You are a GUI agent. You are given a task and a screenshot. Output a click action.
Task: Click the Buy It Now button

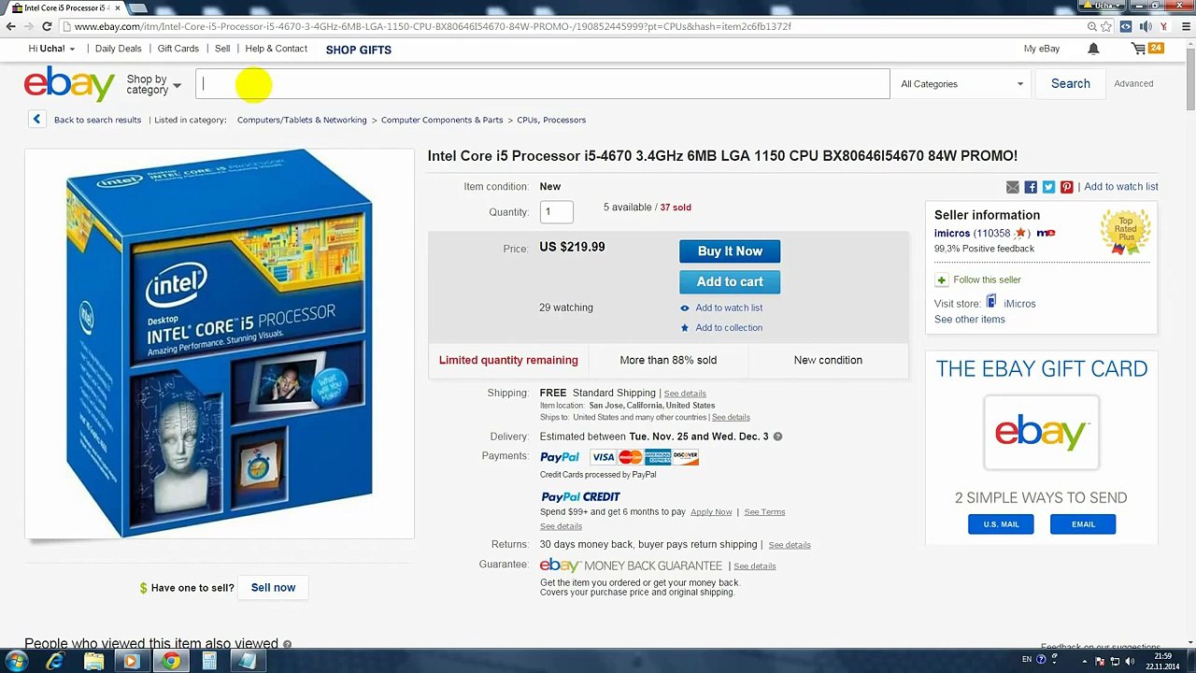[730, 251]
